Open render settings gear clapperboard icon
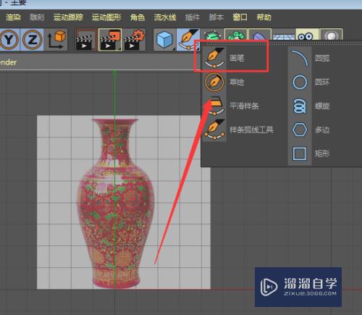The image size is (362, 315). [x=134, y=40]
